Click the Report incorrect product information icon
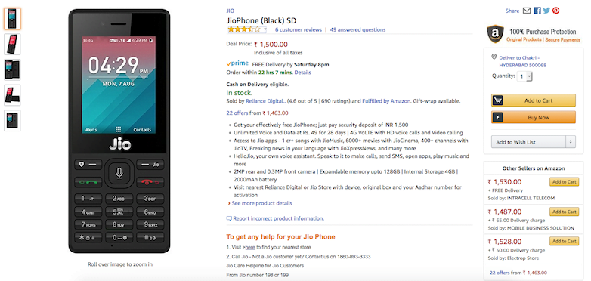The height and width of the screenshot is (281, 591). pos(229,218)
